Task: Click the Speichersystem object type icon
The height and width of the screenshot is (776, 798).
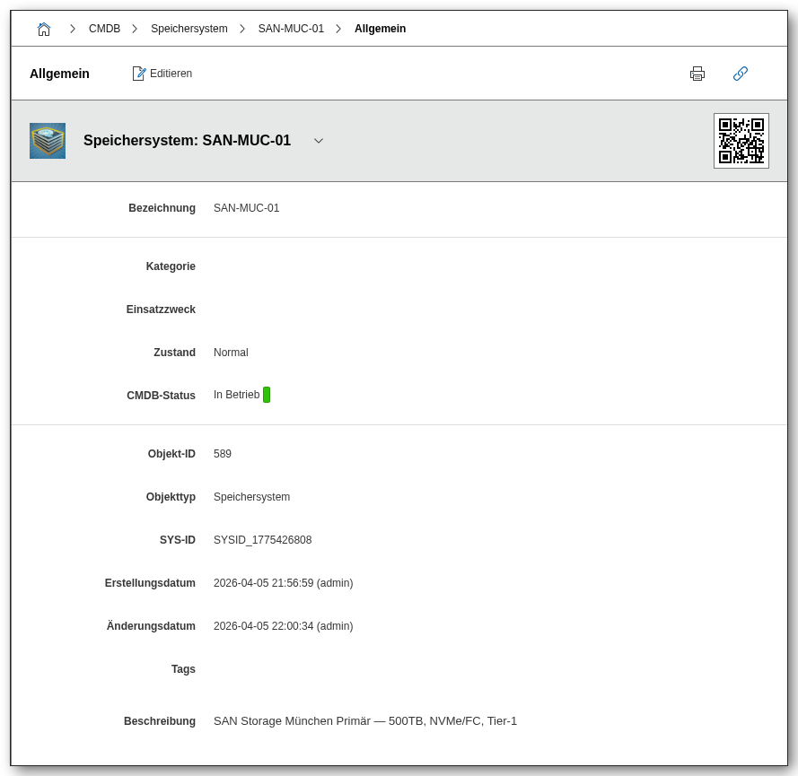Action: click(x=48, y=141)
